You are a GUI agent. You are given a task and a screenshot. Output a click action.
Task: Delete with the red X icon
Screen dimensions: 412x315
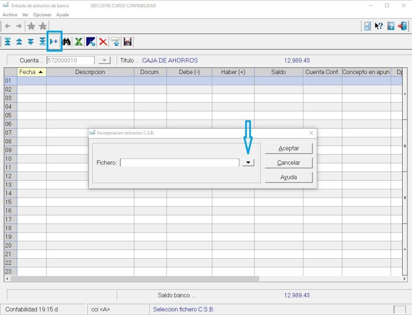(x=103, y=41)
